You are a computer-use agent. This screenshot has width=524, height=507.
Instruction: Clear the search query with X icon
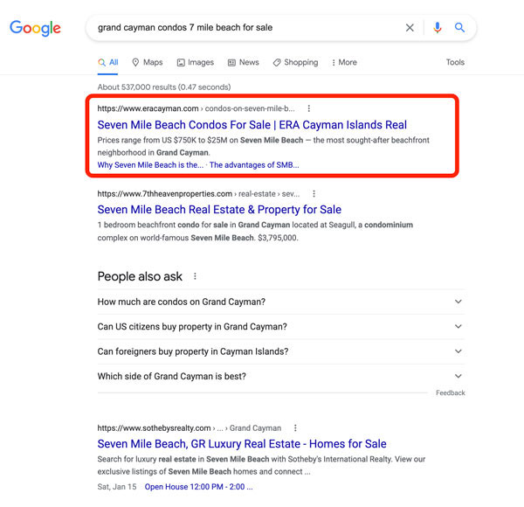[x=410, y=27]
